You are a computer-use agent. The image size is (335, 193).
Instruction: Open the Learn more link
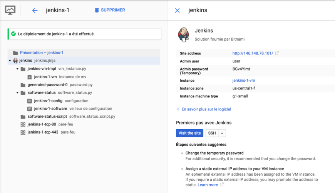tap(208, 185)
